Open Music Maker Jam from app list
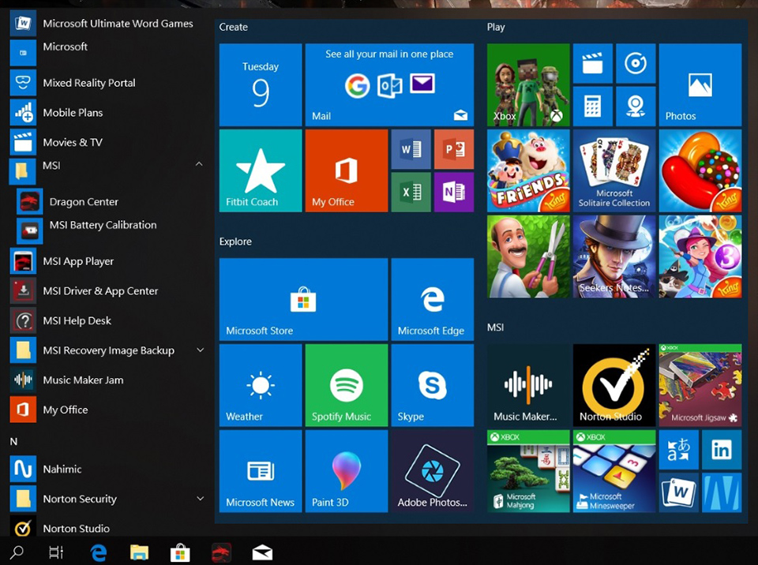Viewport: 758px width, 565px height. pyautogui.click(x=107, y=380)
